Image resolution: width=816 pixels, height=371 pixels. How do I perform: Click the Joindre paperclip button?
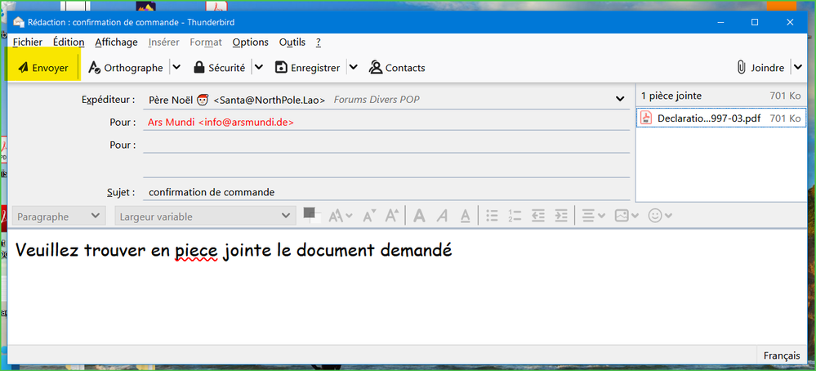pos(760,68)
